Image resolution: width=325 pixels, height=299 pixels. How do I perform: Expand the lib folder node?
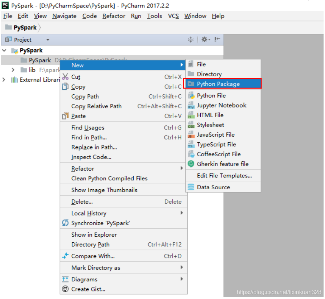pyautogui.click(x=13, y=70)
